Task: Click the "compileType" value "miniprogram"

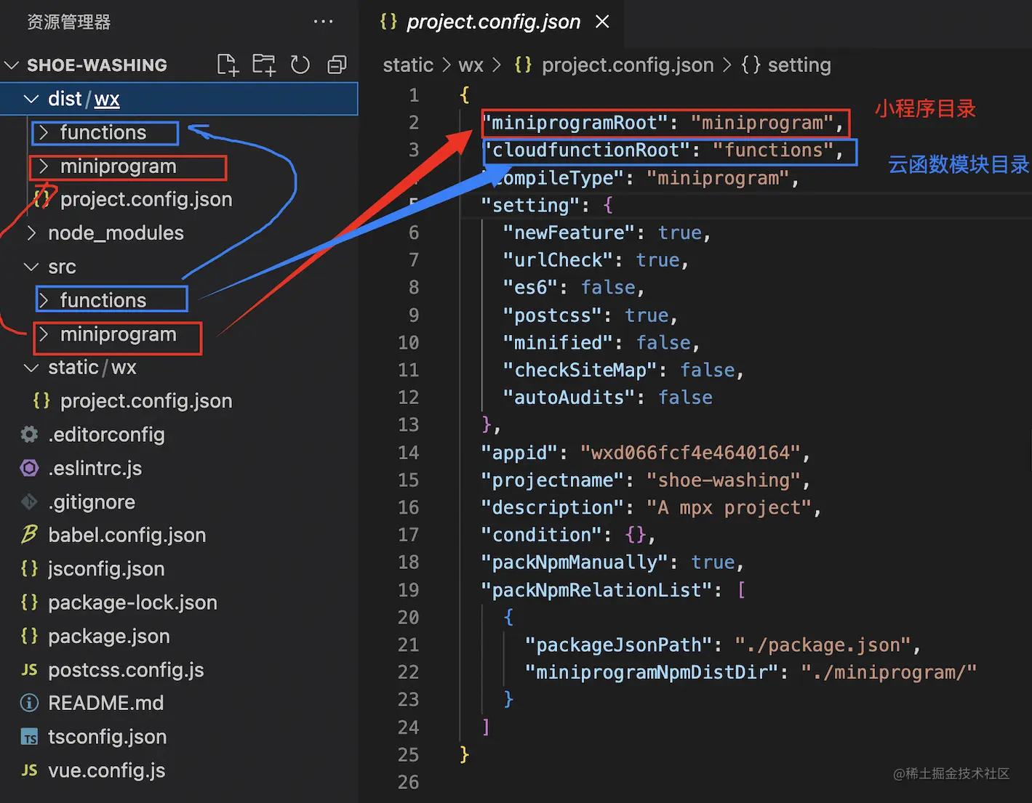Action: (x=718, y=178)
